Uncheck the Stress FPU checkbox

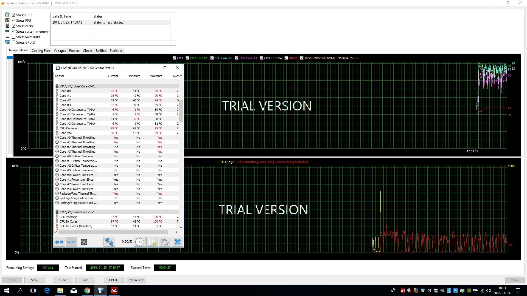tap(13, 21)
